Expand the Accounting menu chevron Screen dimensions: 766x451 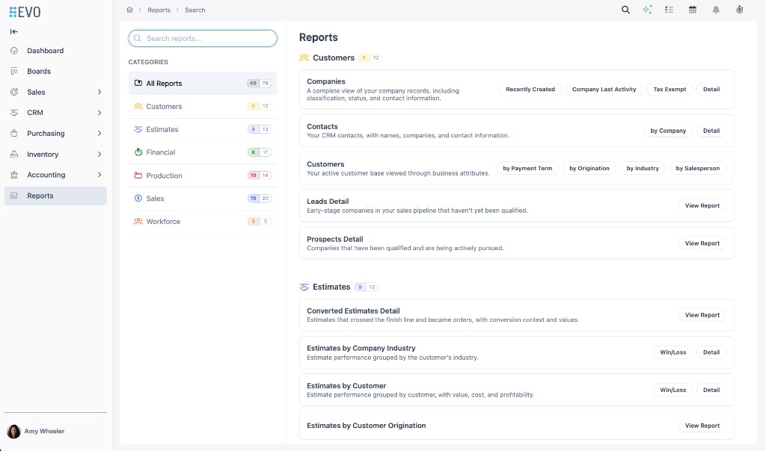click(99, 175)
